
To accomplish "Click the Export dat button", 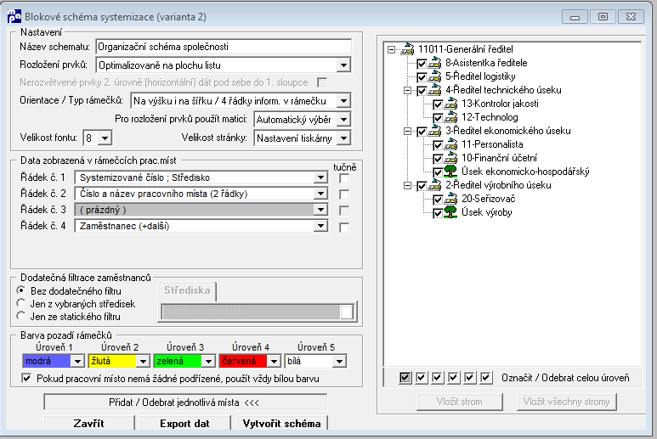I will (x=184, y=423).
